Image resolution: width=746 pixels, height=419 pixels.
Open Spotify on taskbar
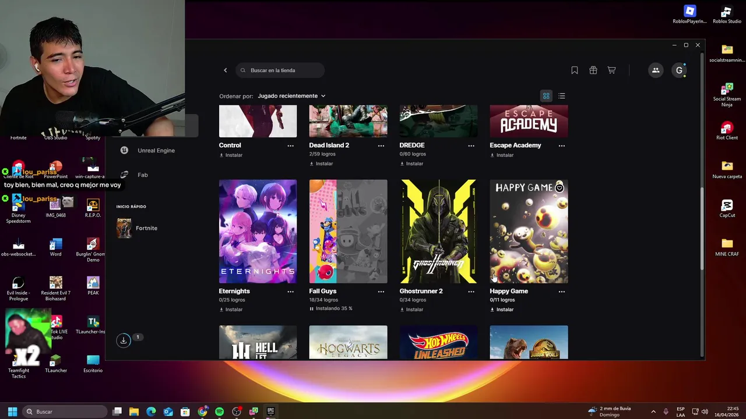point(220,411)
